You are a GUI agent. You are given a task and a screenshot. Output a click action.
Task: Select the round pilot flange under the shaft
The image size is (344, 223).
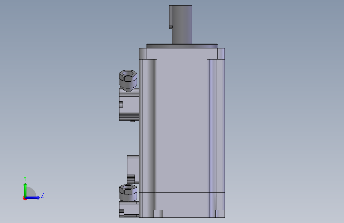tap(182, 46)
